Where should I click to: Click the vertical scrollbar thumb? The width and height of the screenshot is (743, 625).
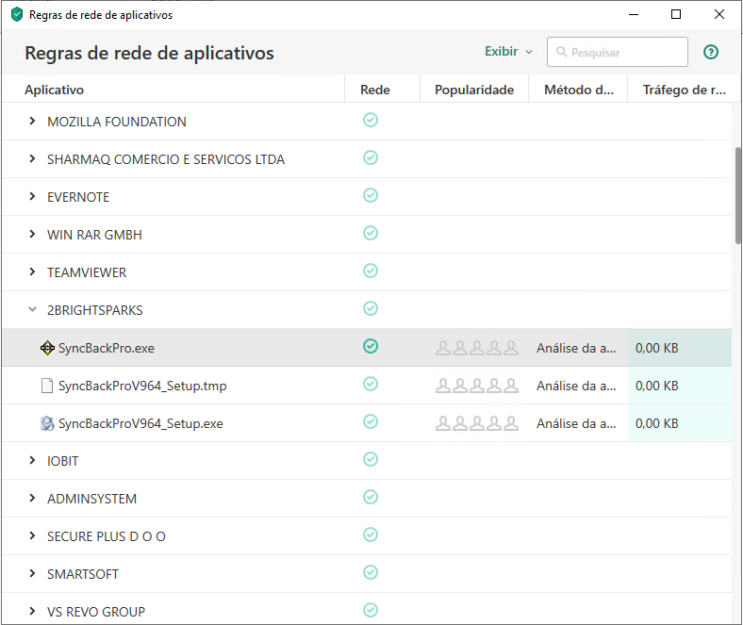pos(738,195)
